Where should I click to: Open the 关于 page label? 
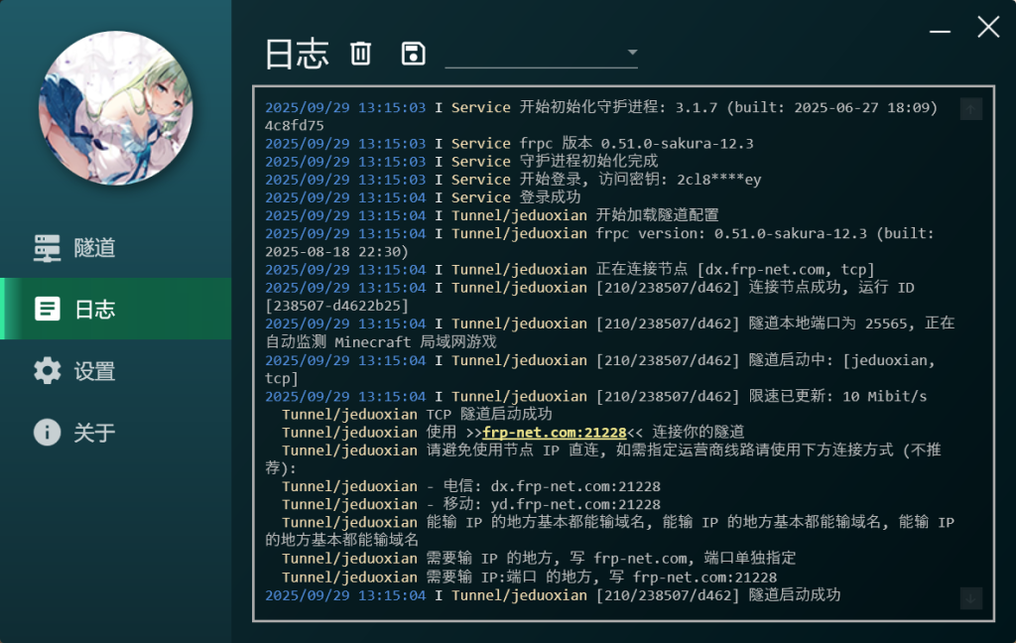click(95, 433)
